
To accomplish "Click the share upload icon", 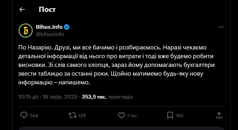I will tap(219, 115).
